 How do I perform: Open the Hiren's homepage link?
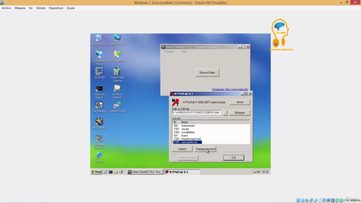(x=230, y=89)
